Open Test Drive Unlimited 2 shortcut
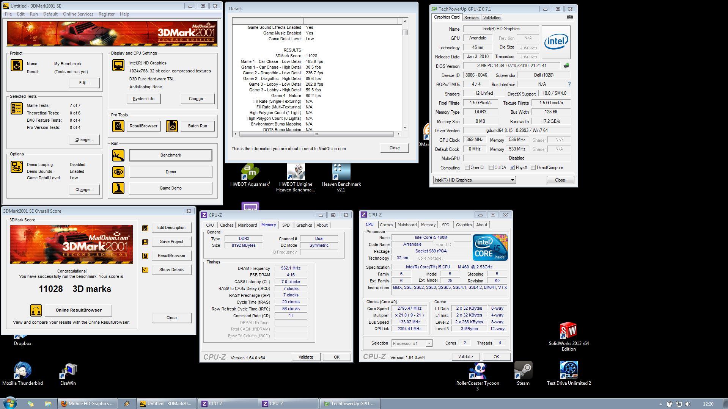This screenshot has height=409, width=728. coord(569,373)
